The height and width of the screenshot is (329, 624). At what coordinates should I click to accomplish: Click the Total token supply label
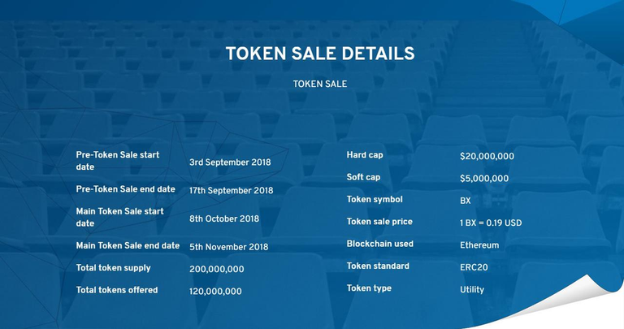[113, 268]
